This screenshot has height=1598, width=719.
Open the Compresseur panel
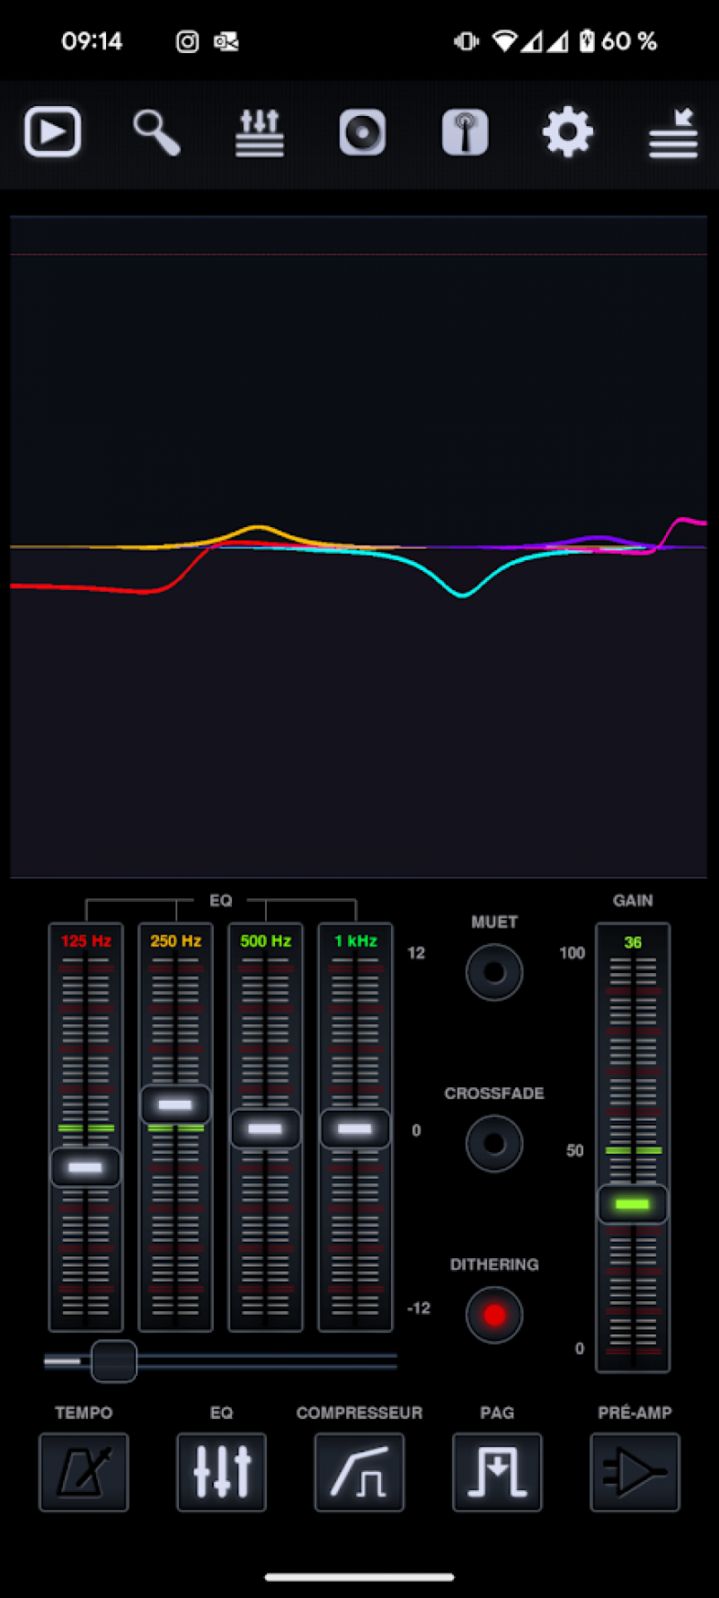coord(359,1472)
